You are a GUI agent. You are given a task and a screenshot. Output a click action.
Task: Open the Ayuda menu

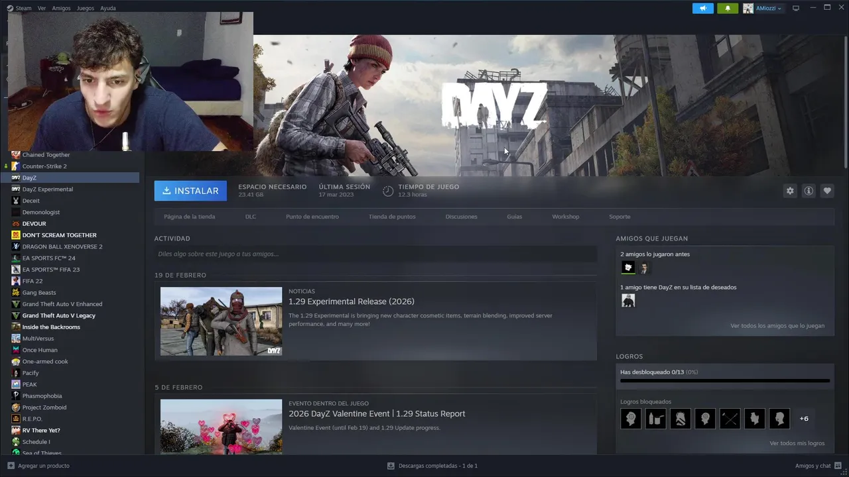click(x=107, y=8)
